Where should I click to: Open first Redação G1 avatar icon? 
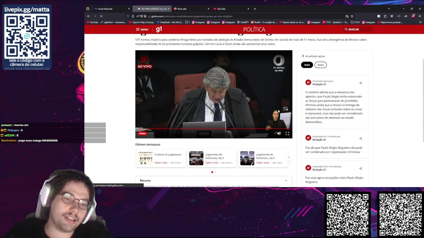click(x=308, y=82)
